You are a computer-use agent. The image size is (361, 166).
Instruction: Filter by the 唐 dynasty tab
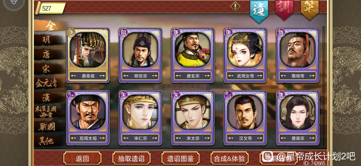click(x=46, y=55)
